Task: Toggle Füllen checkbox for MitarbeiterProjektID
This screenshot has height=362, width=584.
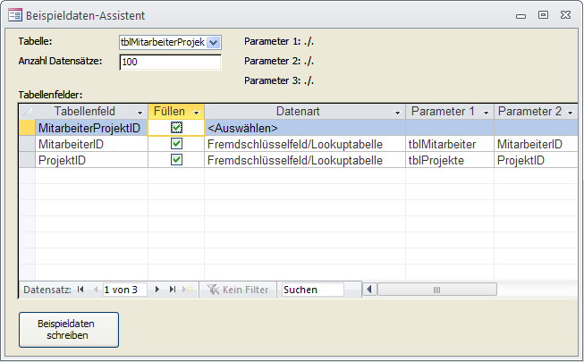Action: pos(176,128)
